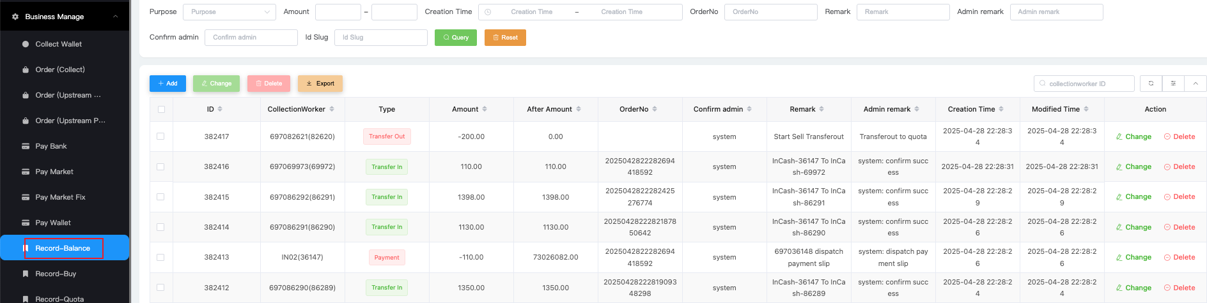Collapse the search panel with chevron icon

click(x=1195, y=84)
